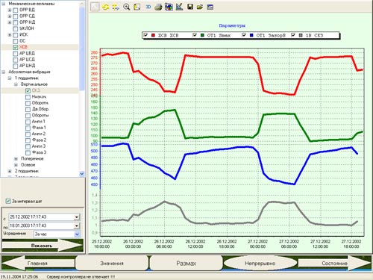Click the axis tools icon beside chart editor
The height and width of the screenshot is (280, 373).
tap(179, 7)
